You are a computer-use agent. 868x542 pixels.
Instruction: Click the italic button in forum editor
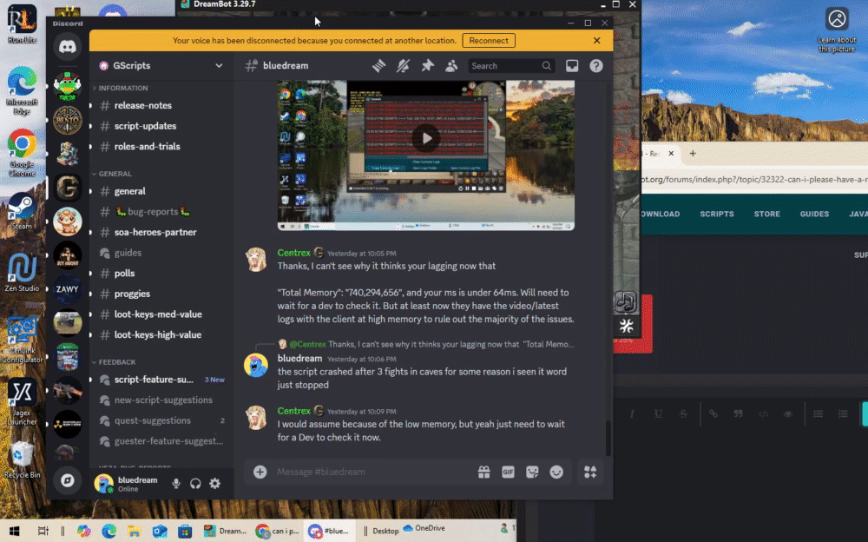pyautogui.click(x=632, y=414)
